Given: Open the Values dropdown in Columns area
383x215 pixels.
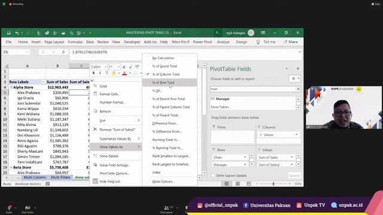Looking at the screenshot, I should [x=297, y=134].
